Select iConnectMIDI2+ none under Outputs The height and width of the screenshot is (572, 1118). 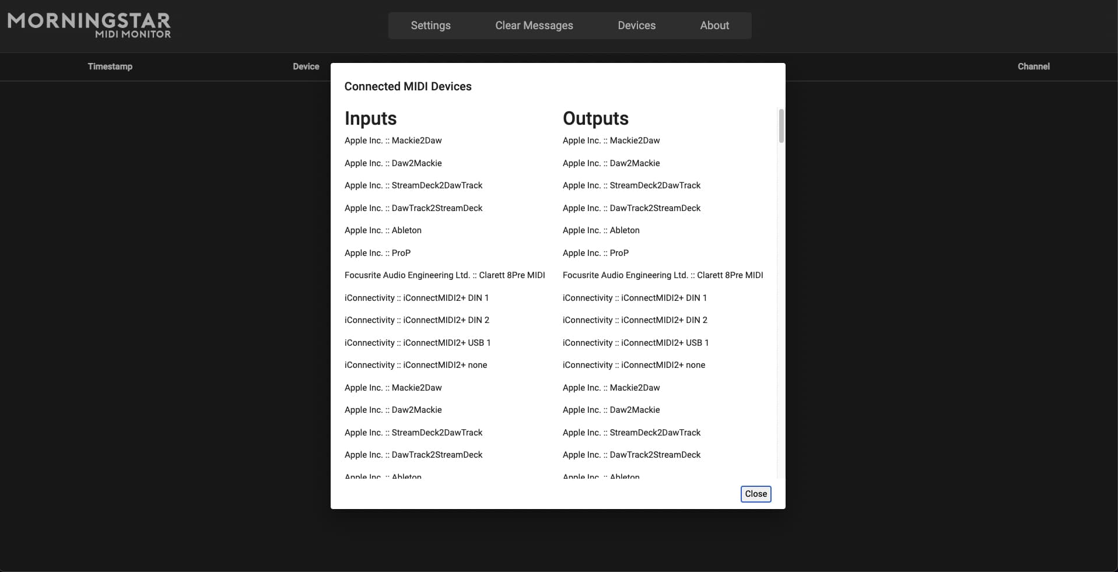[634, 365]
